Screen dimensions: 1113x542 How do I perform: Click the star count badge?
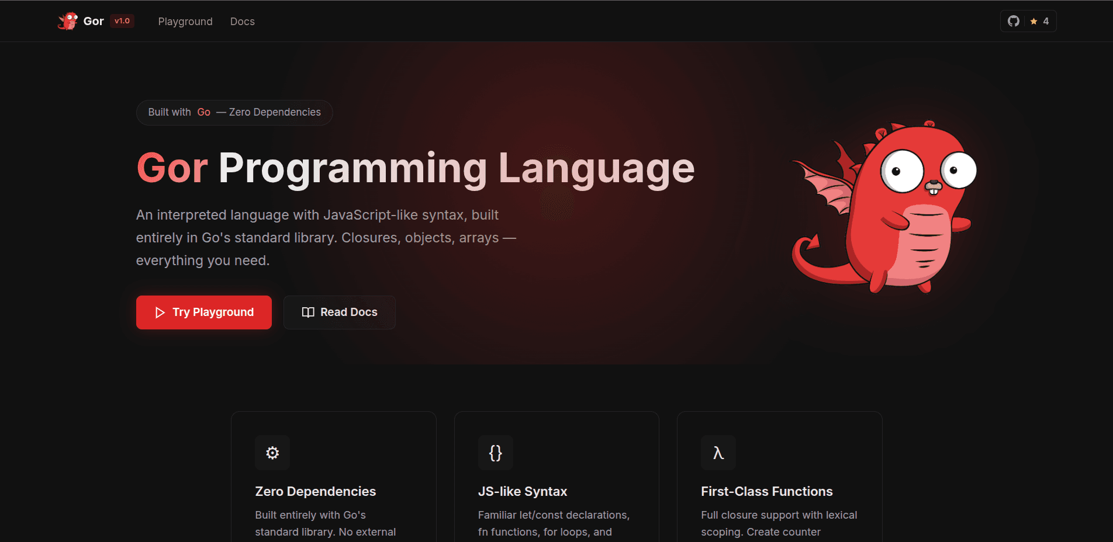point(1040,21)
